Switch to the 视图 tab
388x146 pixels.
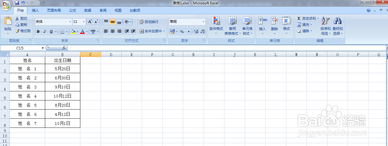[118, 11]
